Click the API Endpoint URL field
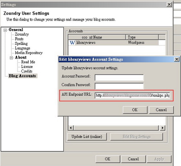The image size is (181, 166). click(x=132, y=95)
